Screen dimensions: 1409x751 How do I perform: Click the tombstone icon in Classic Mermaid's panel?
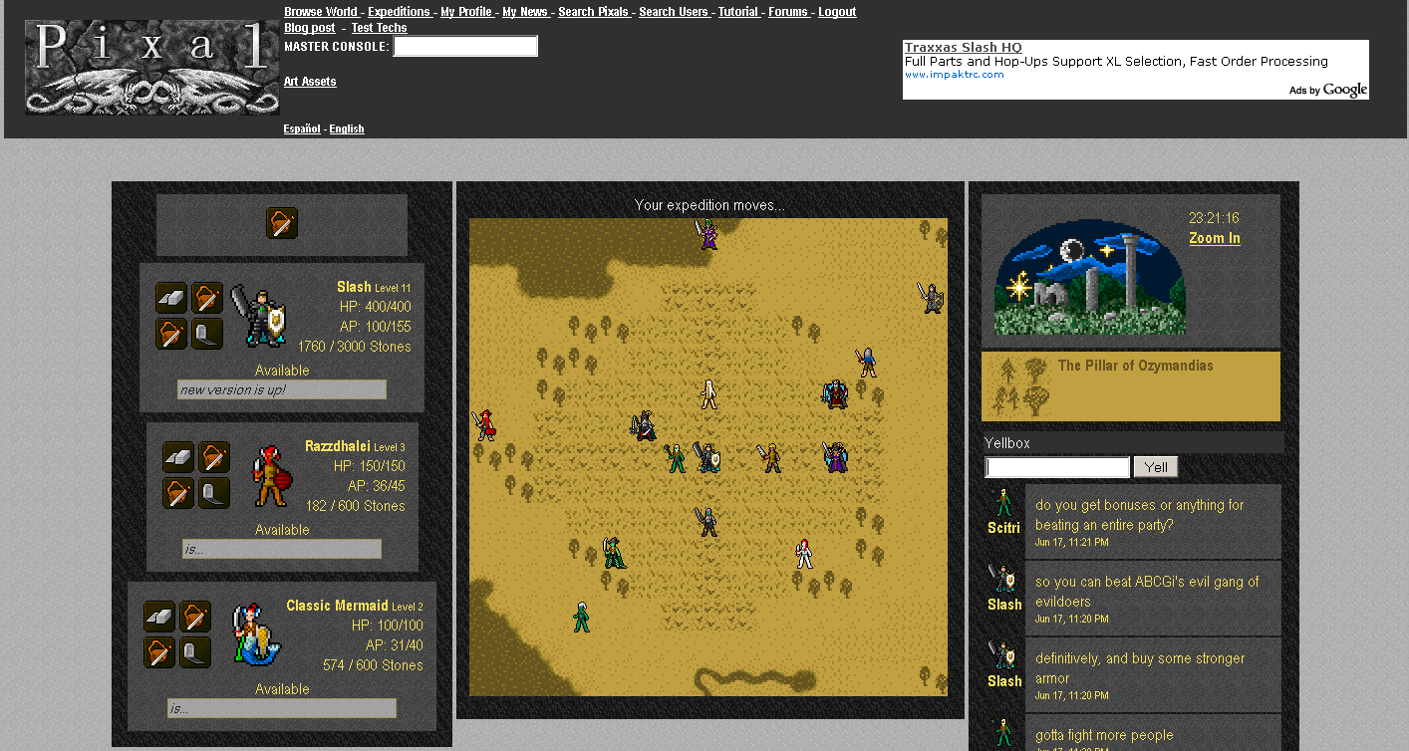click(195, 652)
